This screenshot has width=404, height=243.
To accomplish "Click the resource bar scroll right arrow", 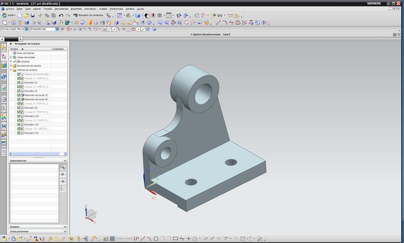I will tap(20, 39).
